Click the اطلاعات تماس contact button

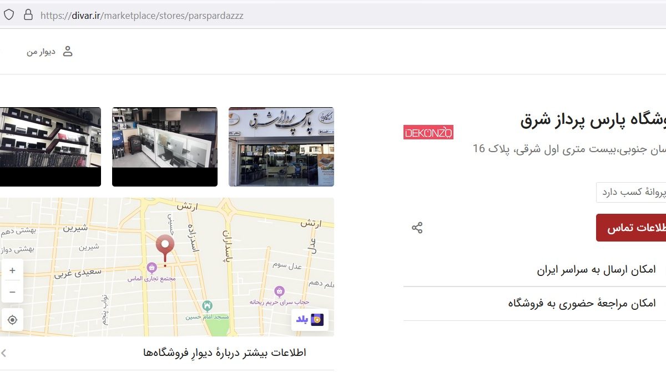point(631,228)
